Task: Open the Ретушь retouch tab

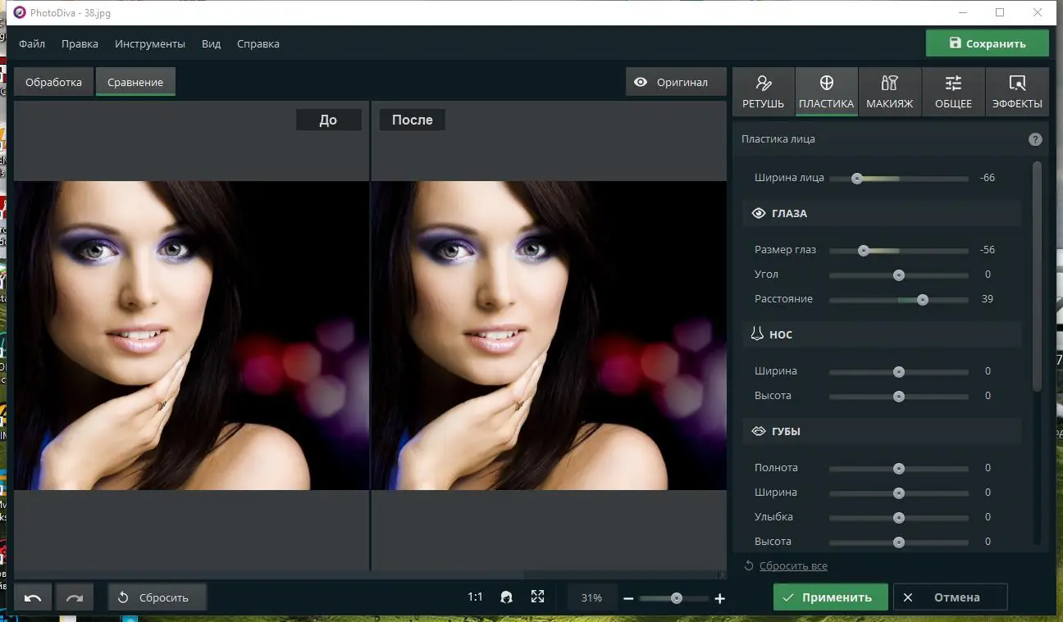Action: coord(763,92)
